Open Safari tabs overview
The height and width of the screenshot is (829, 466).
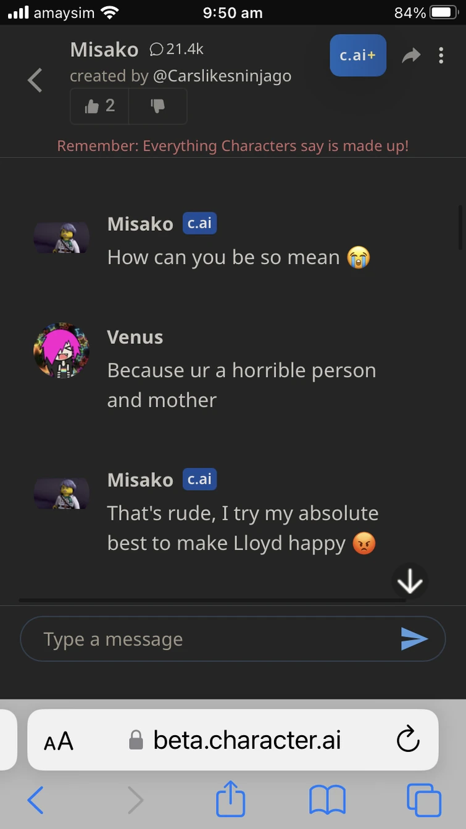coord(424,800)
